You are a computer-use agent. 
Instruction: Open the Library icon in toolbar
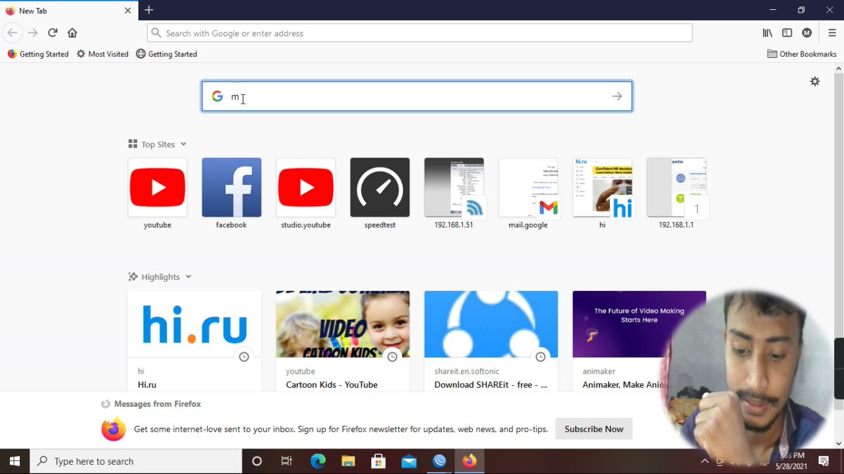click(x=768, y=33)
